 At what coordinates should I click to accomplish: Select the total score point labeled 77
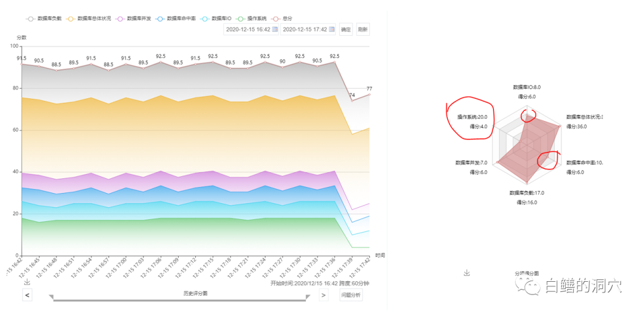coord(369,94)
